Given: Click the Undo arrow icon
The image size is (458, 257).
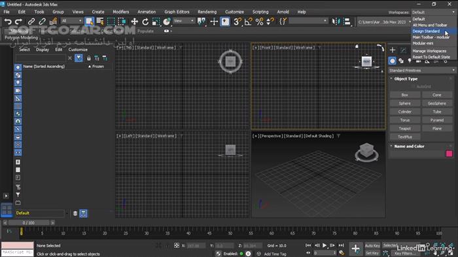Looking at the screenshot, I should click(x=8, y=22).
